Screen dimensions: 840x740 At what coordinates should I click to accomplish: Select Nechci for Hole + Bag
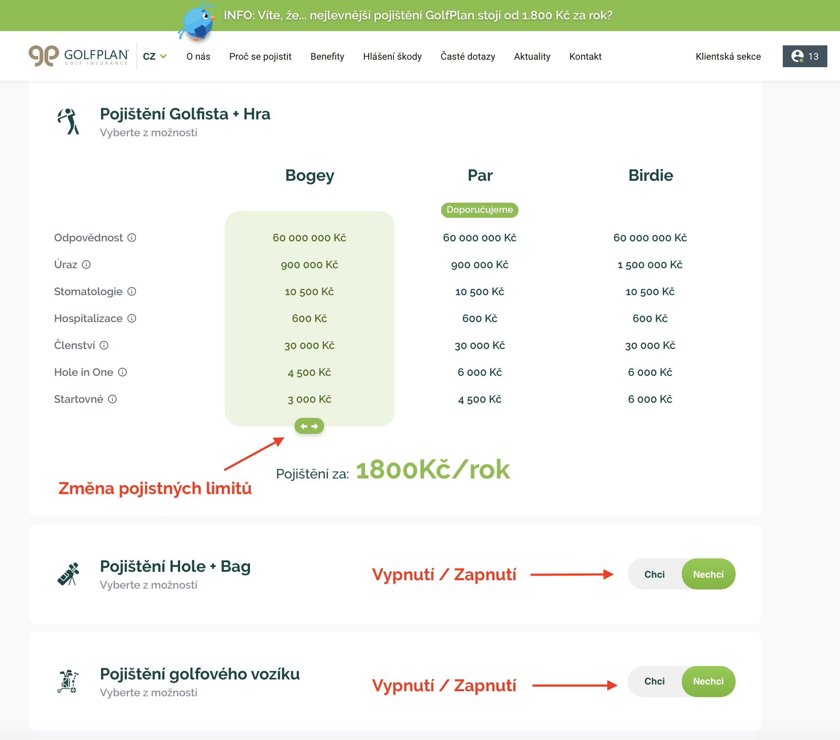click(708, 574)
